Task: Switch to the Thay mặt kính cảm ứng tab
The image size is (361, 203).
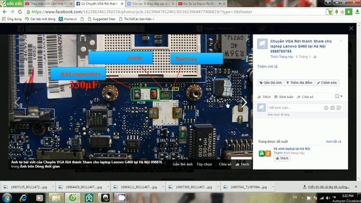Action: pyautogui.click(x=49, y=3)
